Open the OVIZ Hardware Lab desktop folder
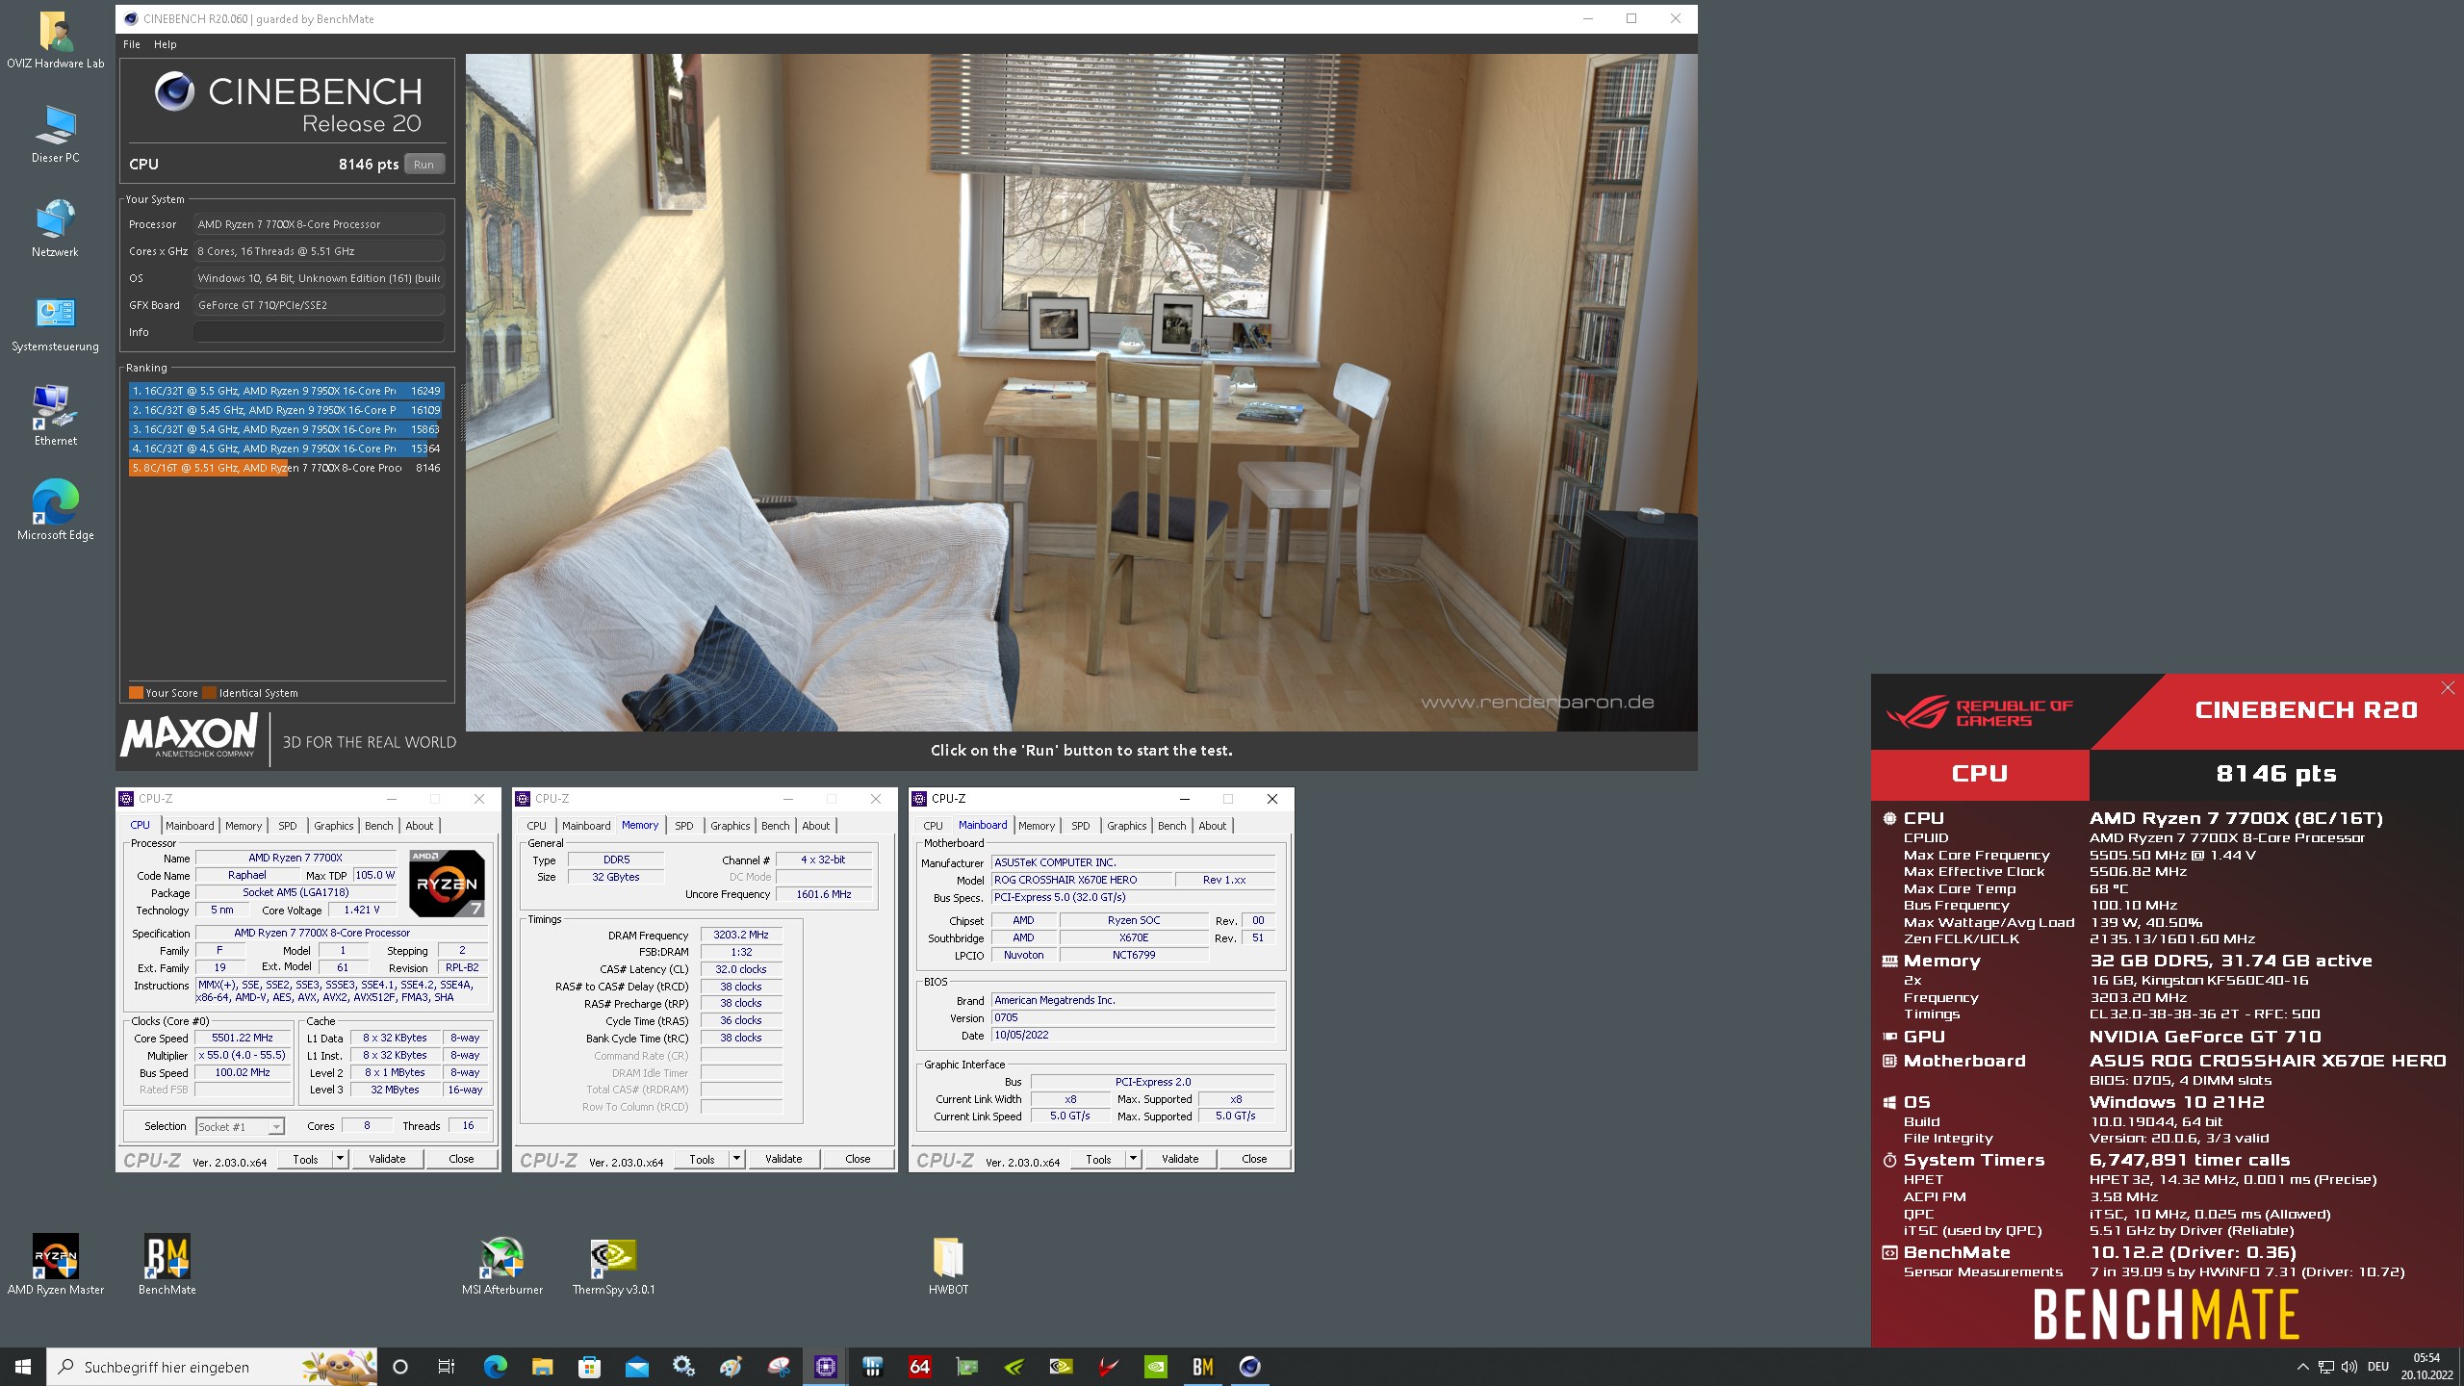The image size is (2464, 1386). point(55,40)
